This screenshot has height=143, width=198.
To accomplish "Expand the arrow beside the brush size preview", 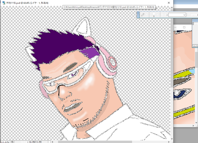I will (158, 15).
